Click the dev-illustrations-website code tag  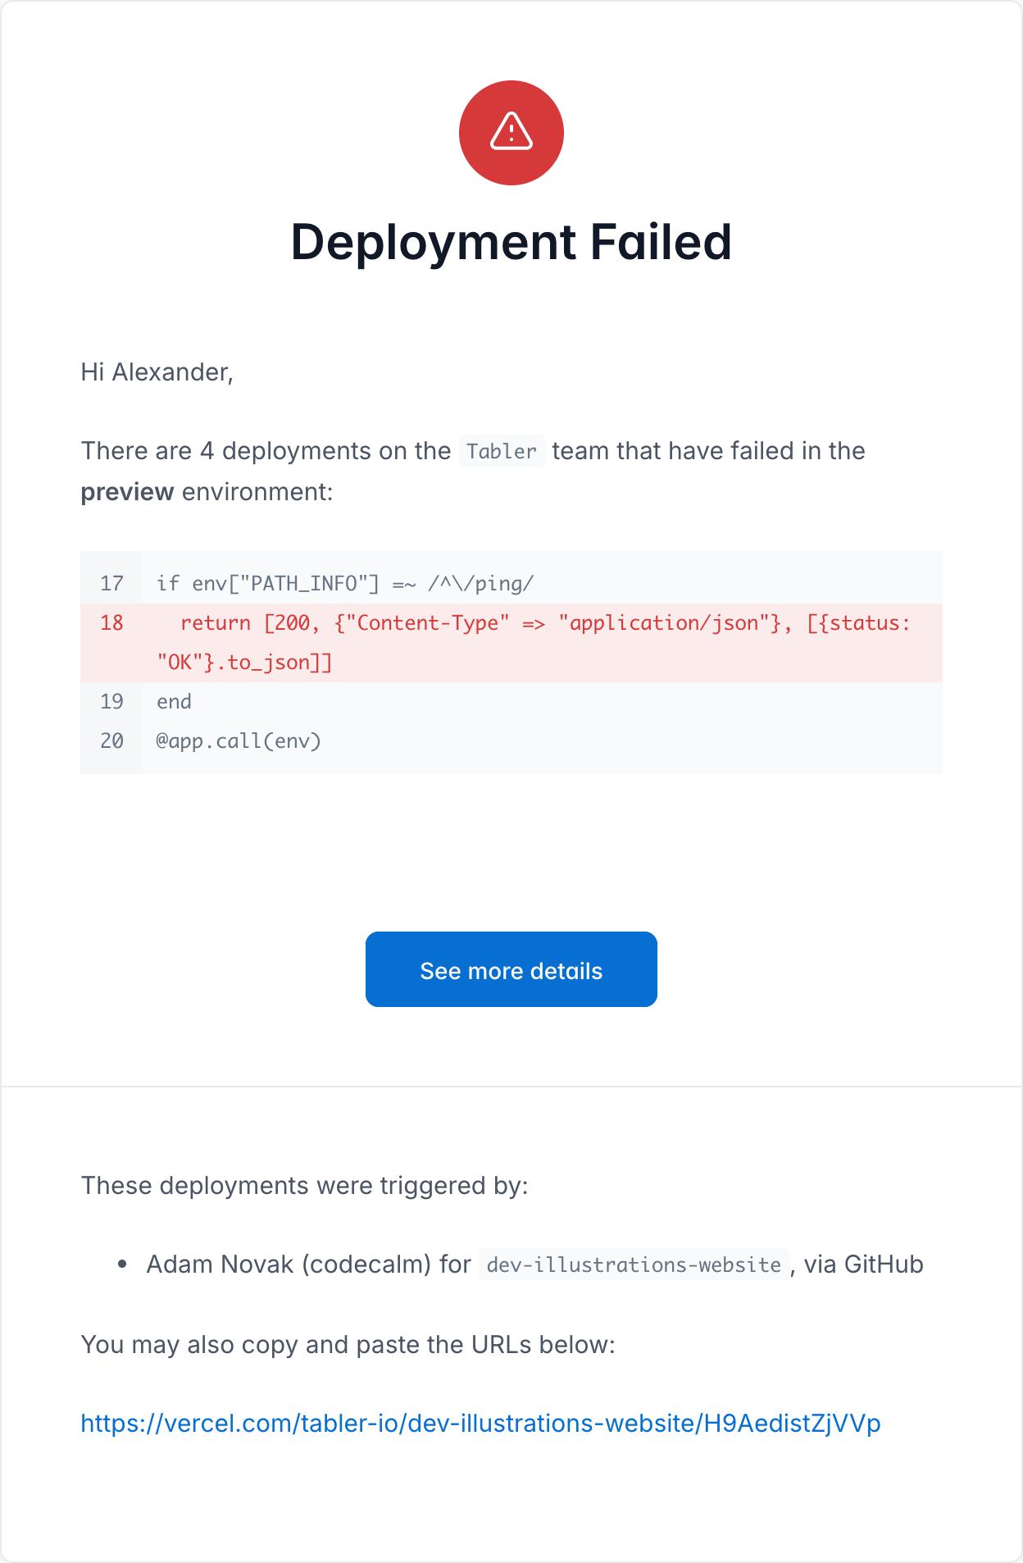[634, 1265]
